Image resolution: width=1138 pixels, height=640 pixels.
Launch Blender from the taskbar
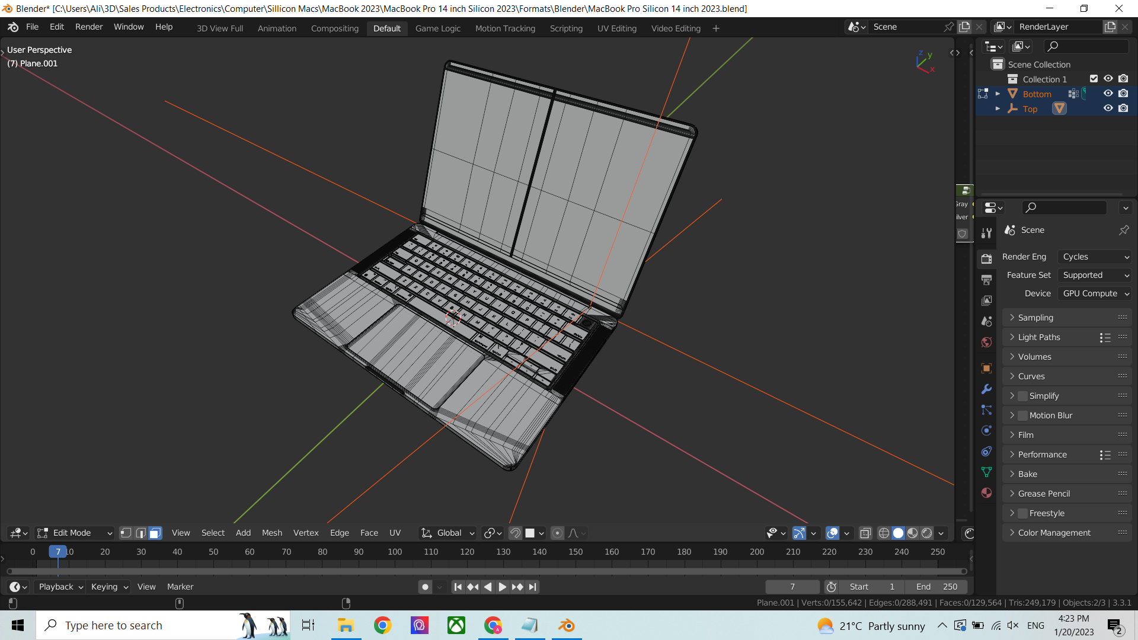click(x=567, y=625)
